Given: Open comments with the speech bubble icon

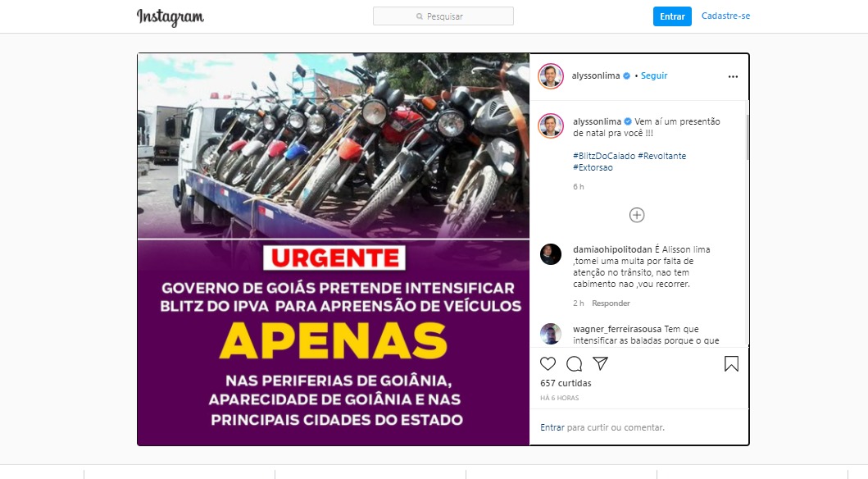Looking at the screenshot, I should (x=574, y=364).
